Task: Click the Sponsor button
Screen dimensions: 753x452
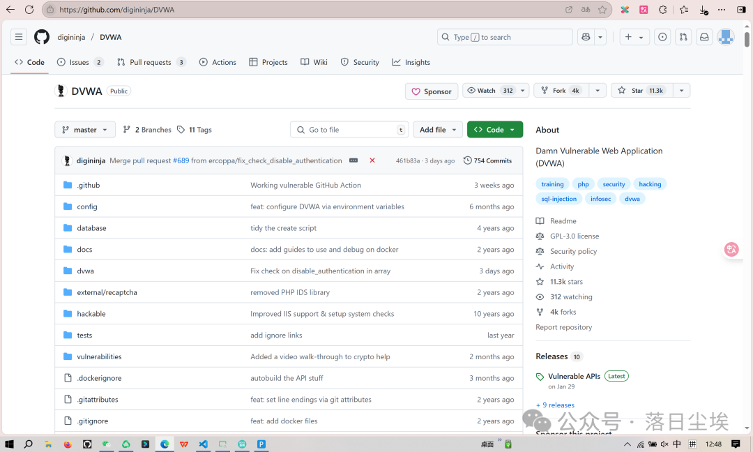Action: [432, 91]
